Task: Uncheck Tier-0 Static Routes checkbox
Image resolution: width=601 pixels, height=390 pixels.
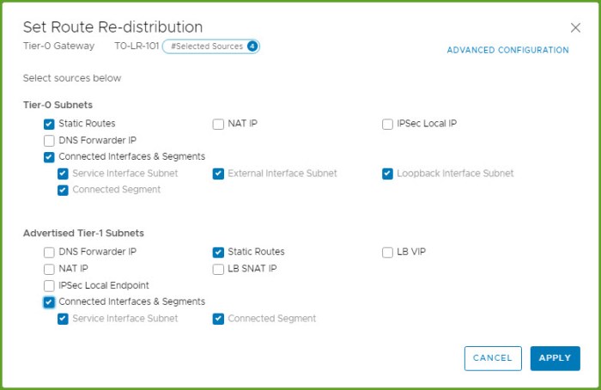Action: [x=49, y=124]
